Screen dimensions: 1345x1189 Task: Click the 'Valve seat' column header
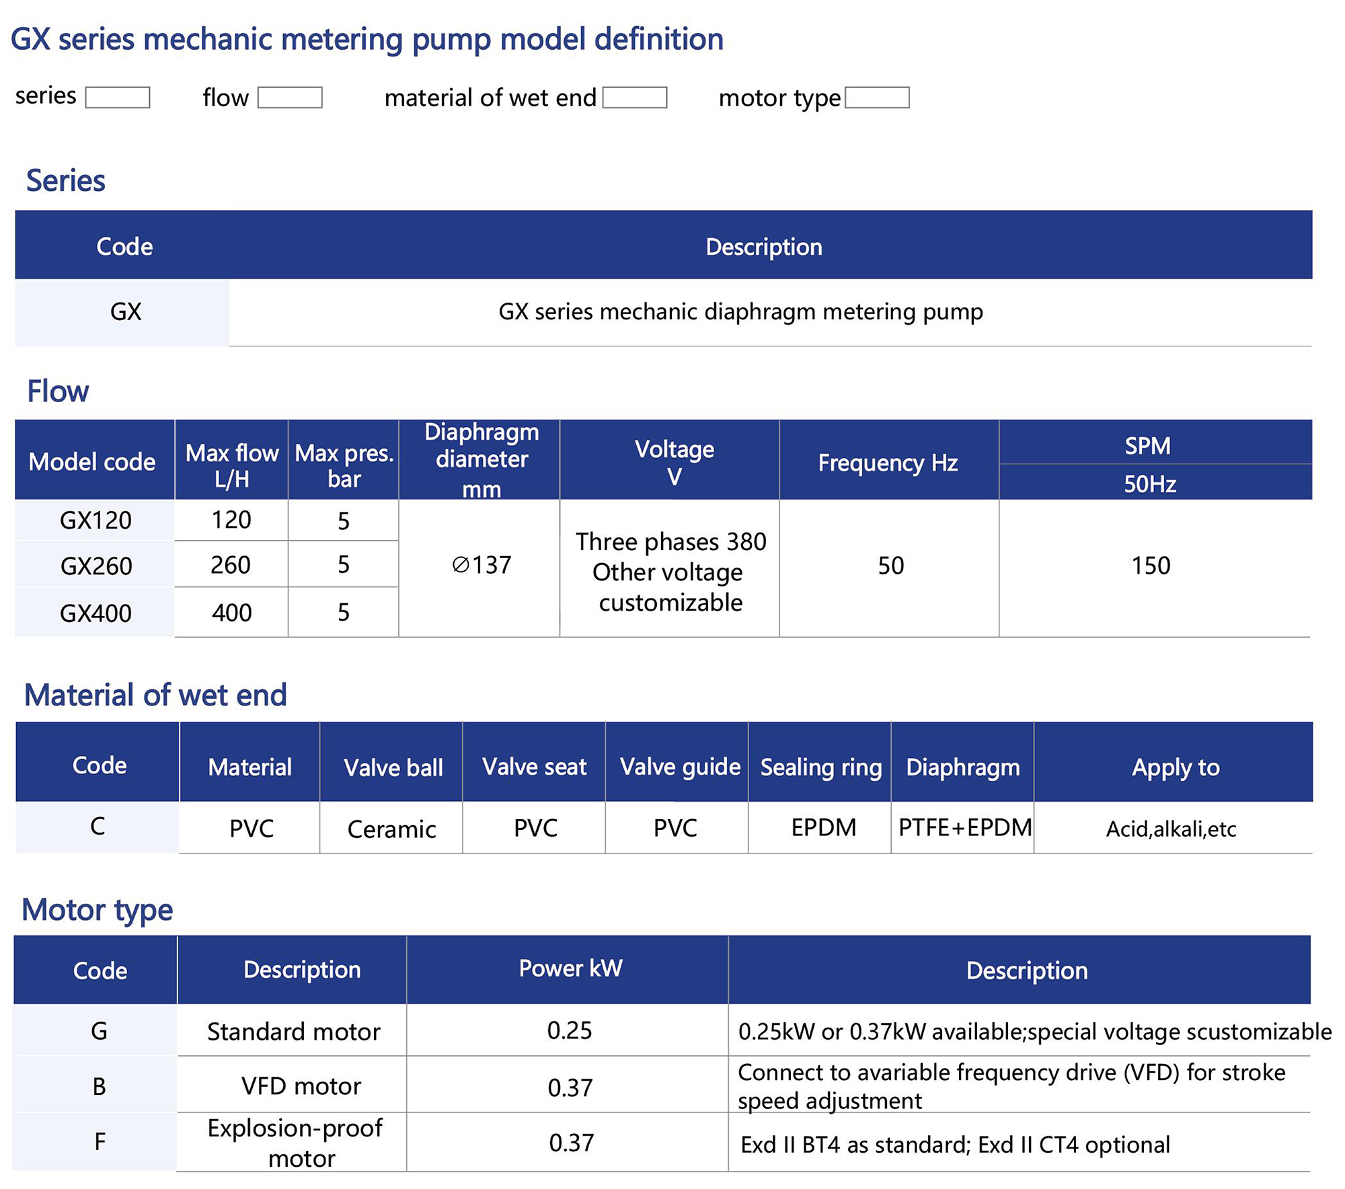535,767
